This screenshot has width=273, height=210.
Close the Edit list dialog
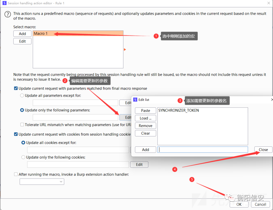coord(263,150)
